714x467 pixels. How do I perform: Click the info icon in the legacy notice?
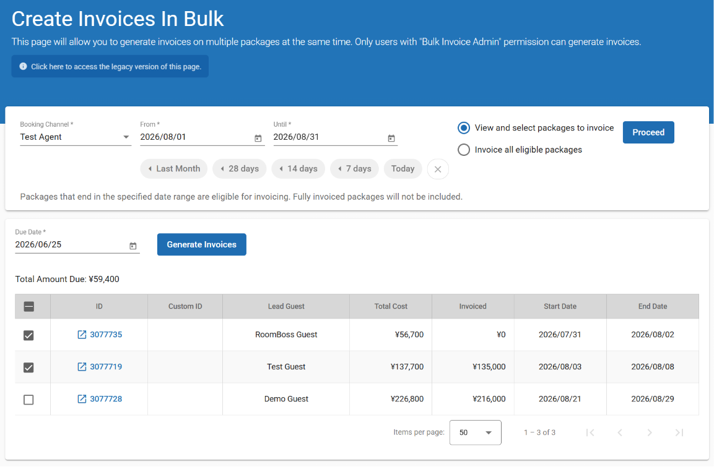pyautogui.click(x=24, y=66)
